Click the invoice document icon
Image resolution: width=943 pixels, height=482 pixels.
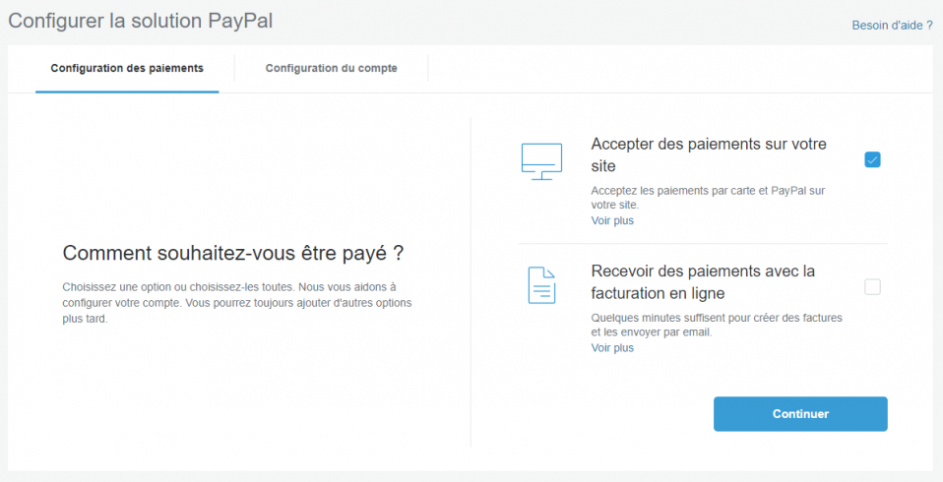(x=541, y=285)
